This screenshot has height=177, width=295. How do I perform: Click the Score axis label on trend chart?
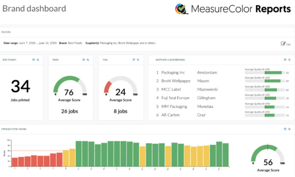tap(4, 153)
